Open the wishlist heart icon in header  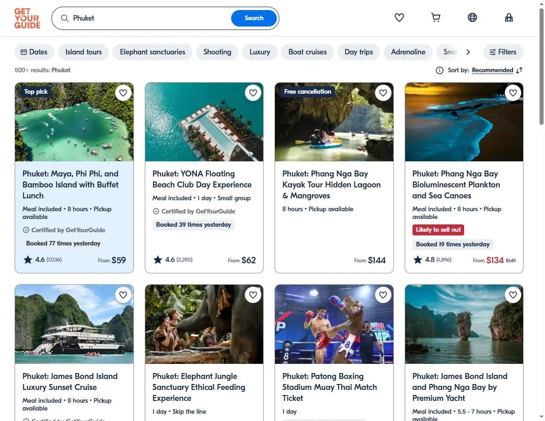coord(399,17)
